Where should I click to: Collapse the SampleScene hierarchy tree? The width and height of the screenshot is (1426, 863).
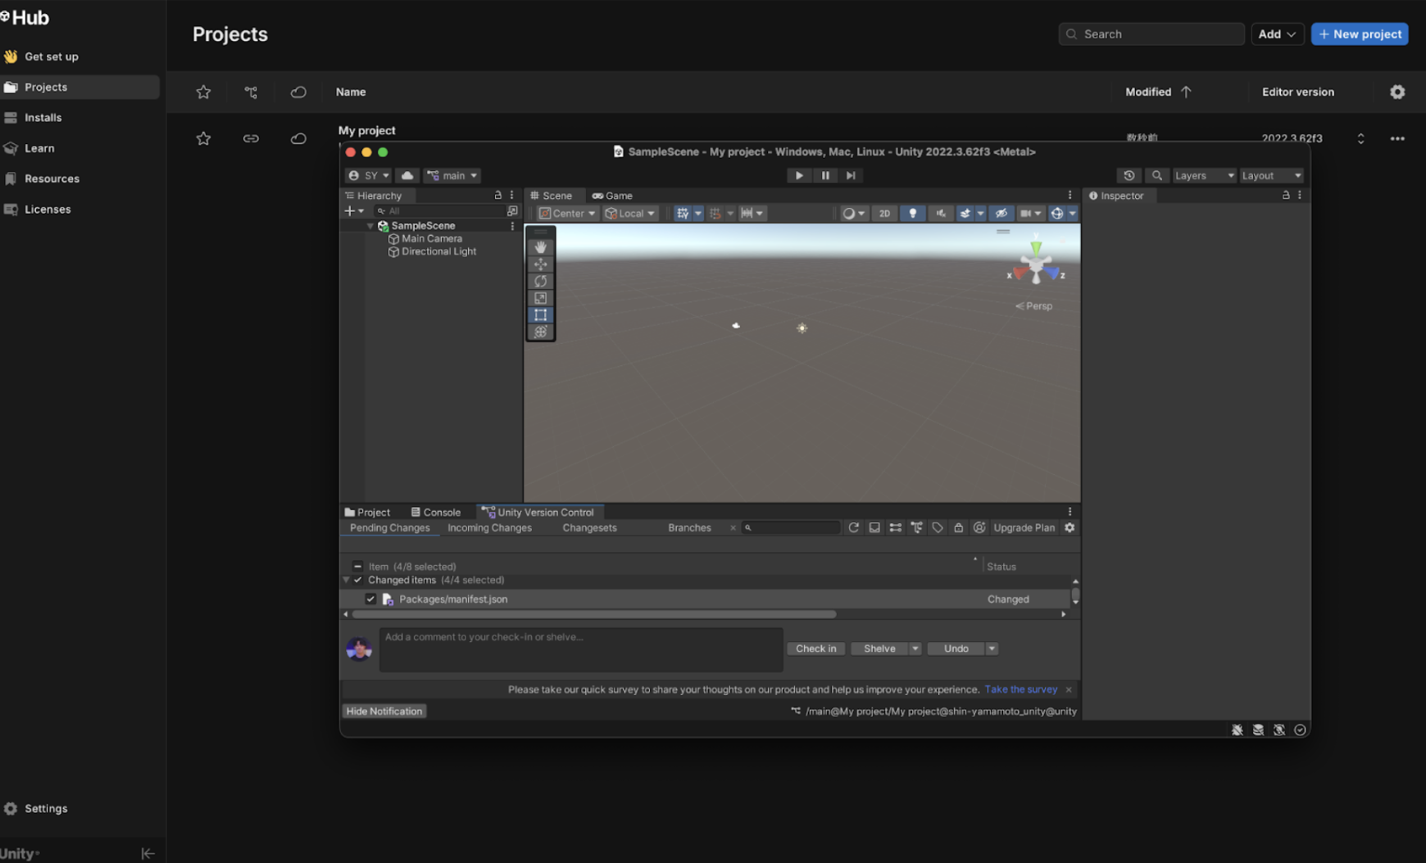pyautogui.click(x=370, y=226)
